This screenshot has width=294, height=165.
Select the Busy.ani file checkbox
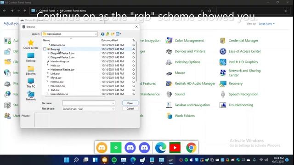tap(45, 49)
